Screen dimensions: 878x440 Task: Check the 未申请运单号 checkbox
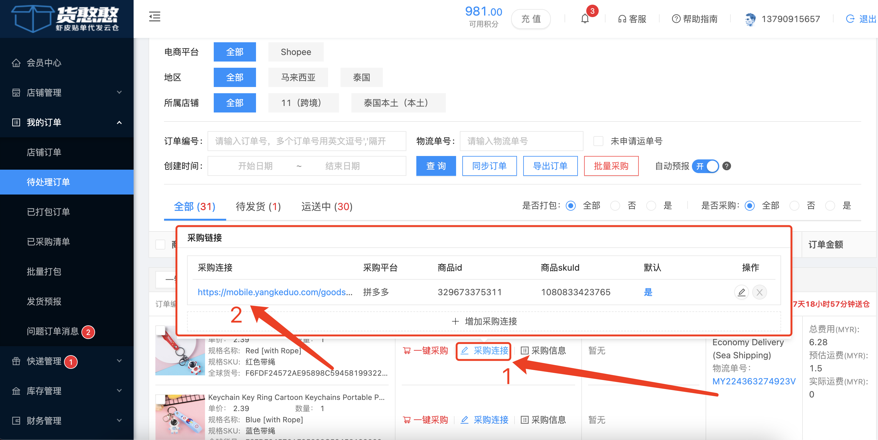click(598, 141)
